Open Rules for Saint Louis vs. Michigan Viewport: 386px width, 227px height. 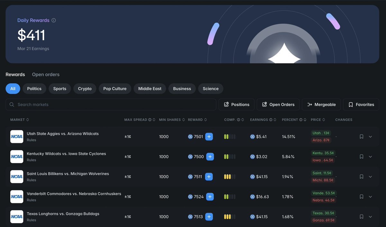31,180
